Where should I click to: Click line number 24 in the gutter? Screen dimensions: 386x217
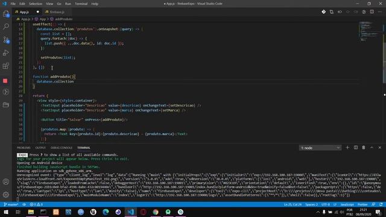[21, 77]
